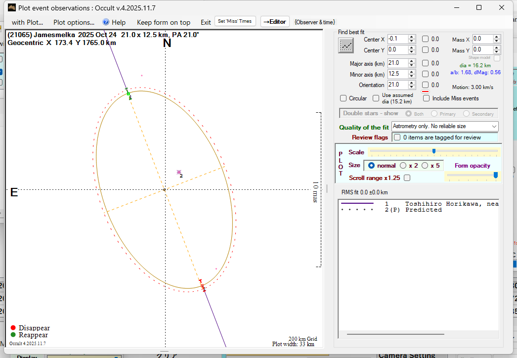This screenshot has width=517, height=358.
Task: Click the Find best fit graph icon
Action: point(346,45)
